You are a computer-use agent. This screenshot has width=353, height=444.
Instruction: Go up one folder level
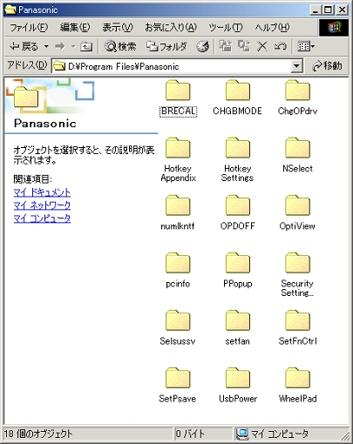(86, 46)
